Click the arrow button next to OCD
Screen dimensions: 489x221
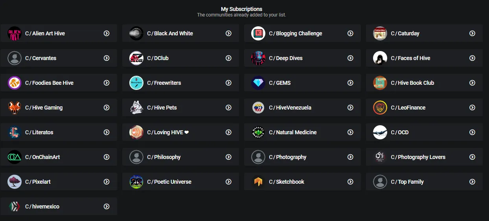472,132
